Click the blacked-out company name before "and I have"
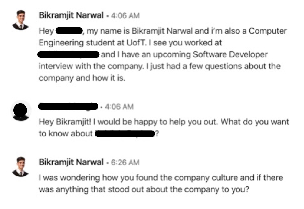The width and height of the screenshot is (304, 209). click(x=69, y=54)
